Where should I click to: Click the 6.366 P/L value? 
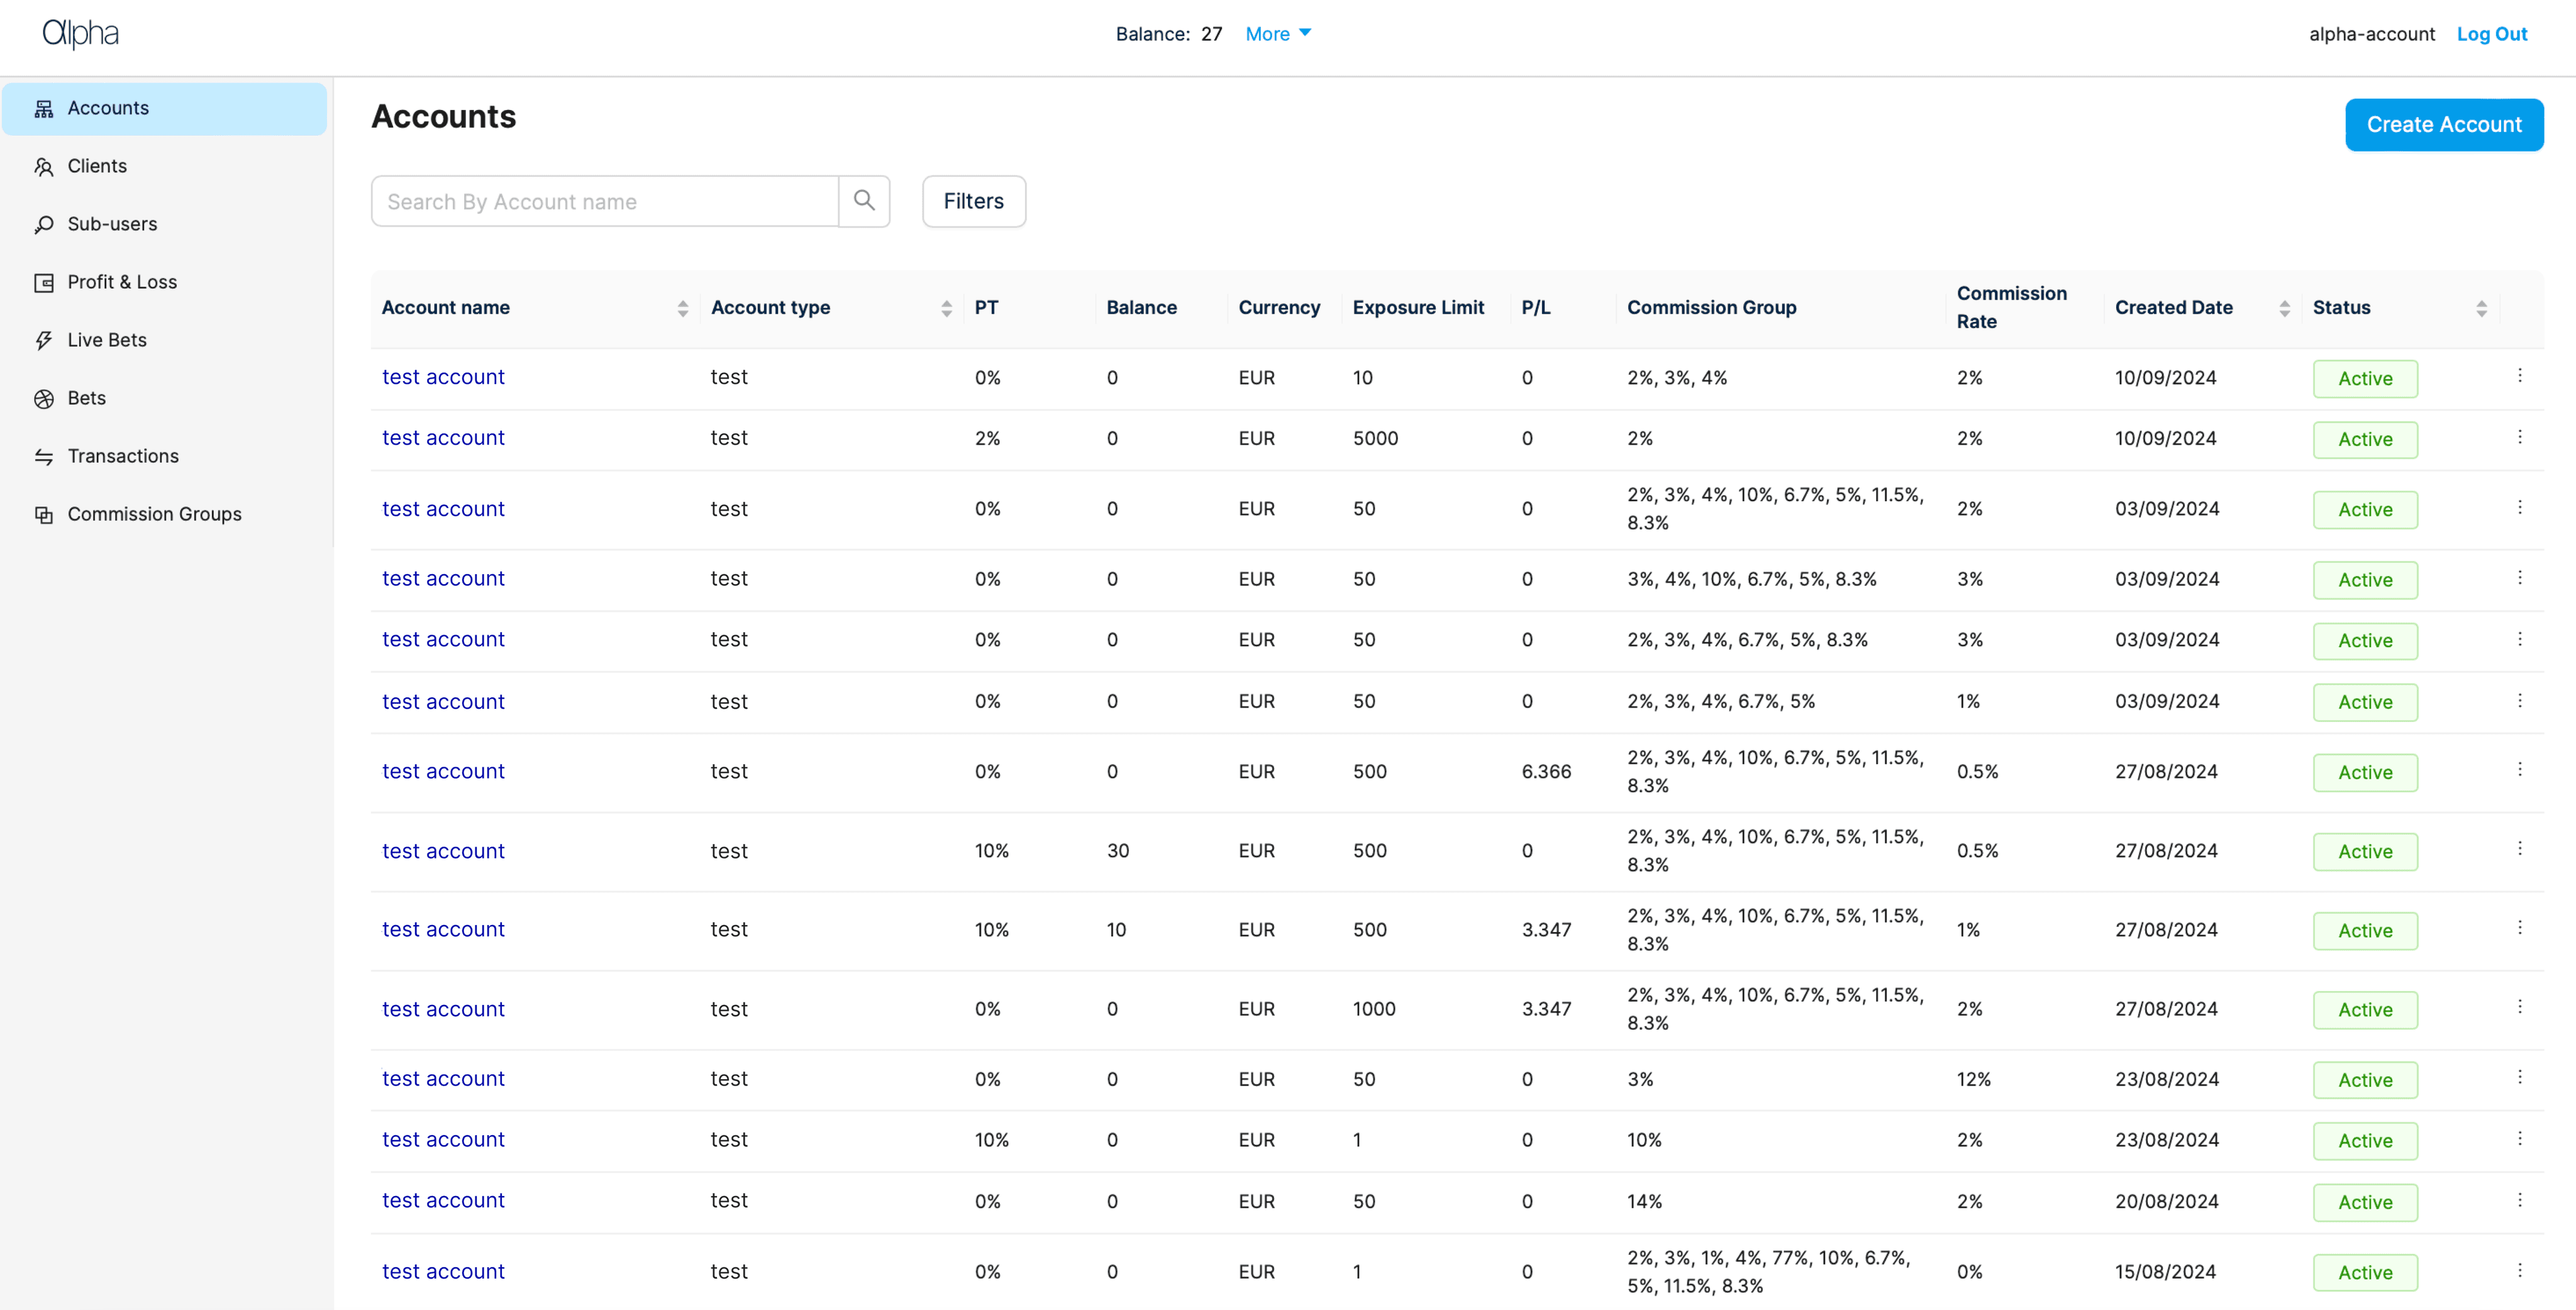point(1546,772)
